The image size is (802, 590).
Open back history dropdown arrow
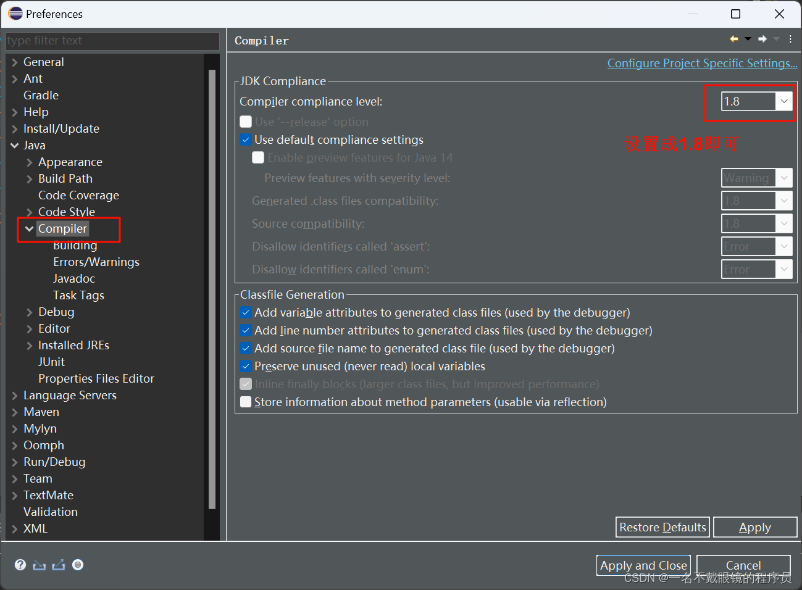(x=748, y=39)
